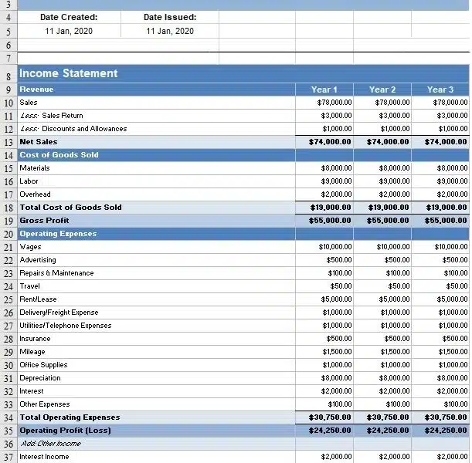
Task: Click the Advertising label cell
Action: (x=38, y=260)
